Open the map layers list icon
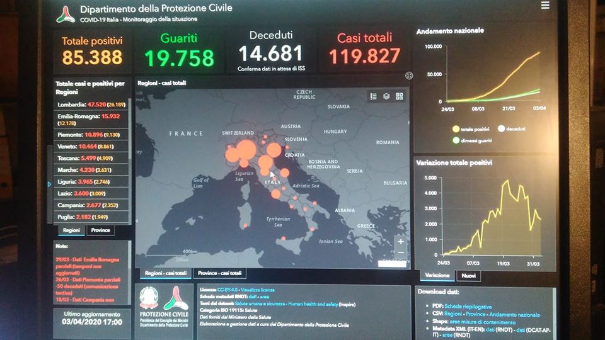 pyautogui.click(x=386, y=96)
